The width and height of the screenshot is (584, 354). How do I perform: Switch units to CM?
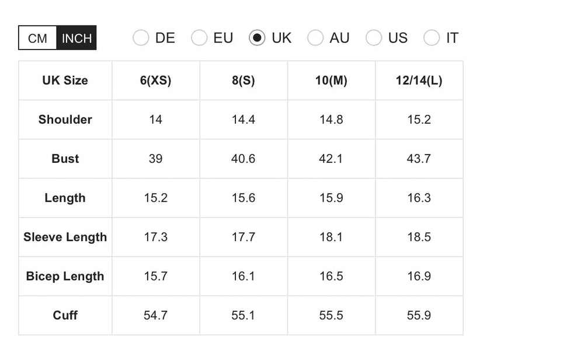pos(37,38)
